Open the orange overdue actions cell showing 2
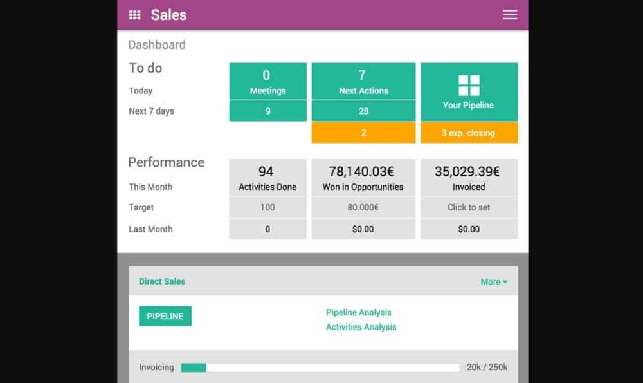The width and height of the screenshot is (643, 383). 363,133
